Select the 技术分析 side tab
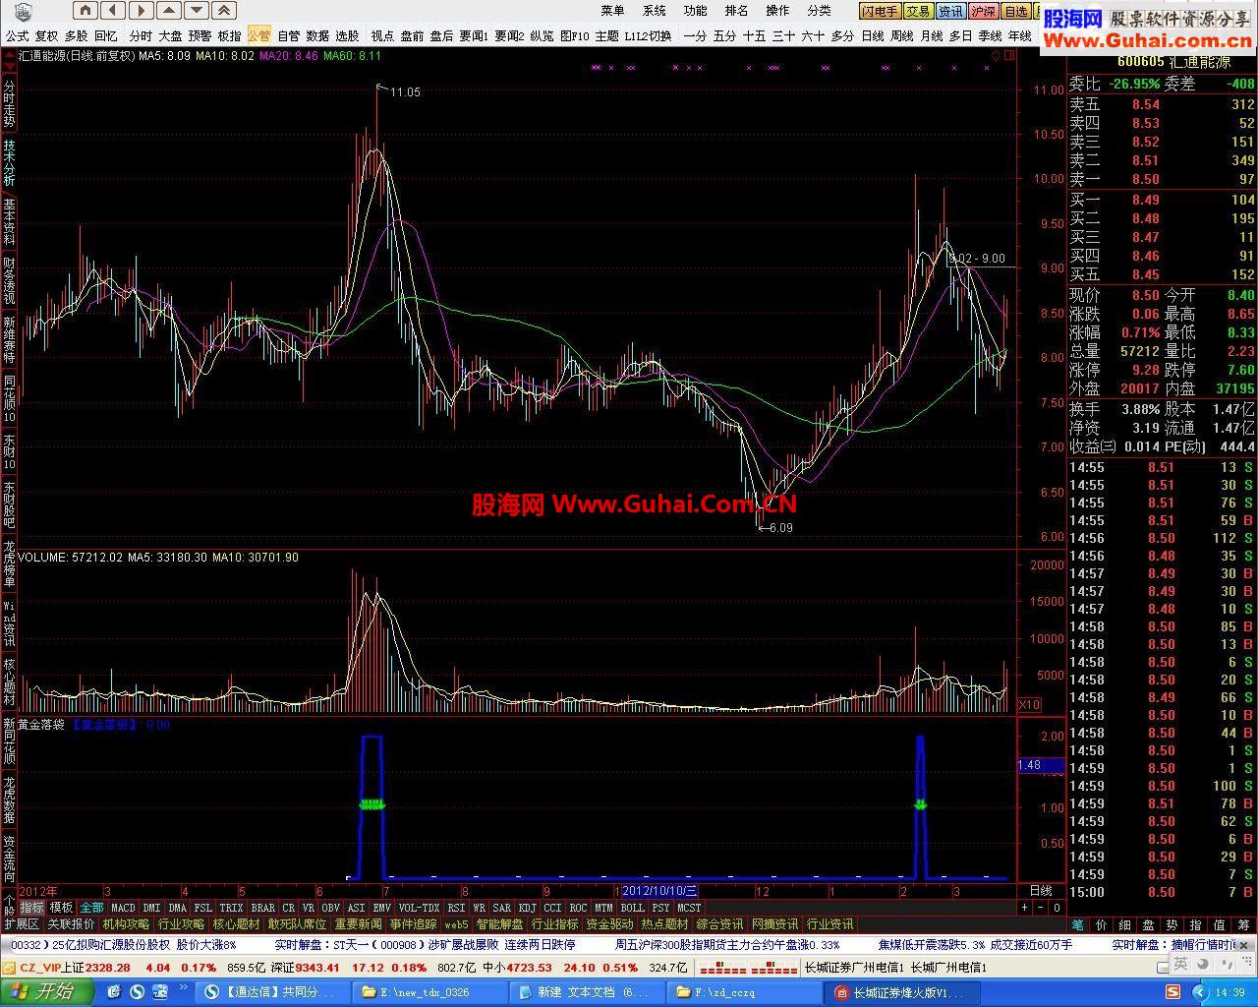This screenshot has width=1258, height=1007. (x=9, y=162)
